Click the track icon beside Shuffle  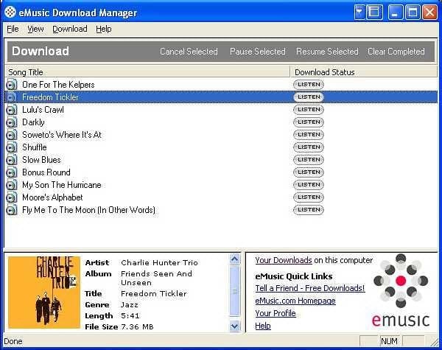click(11, 147)
